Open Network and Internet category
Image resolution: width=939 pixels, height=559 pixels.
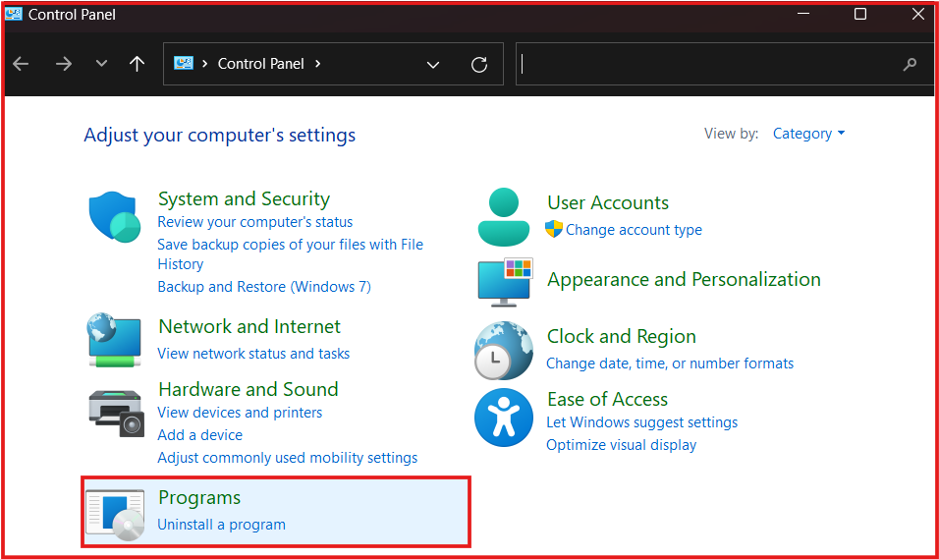[249, 326]
